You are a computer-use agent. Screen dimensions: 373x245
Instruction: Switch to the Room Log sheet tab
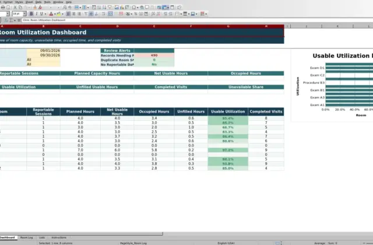pos(26,237)
